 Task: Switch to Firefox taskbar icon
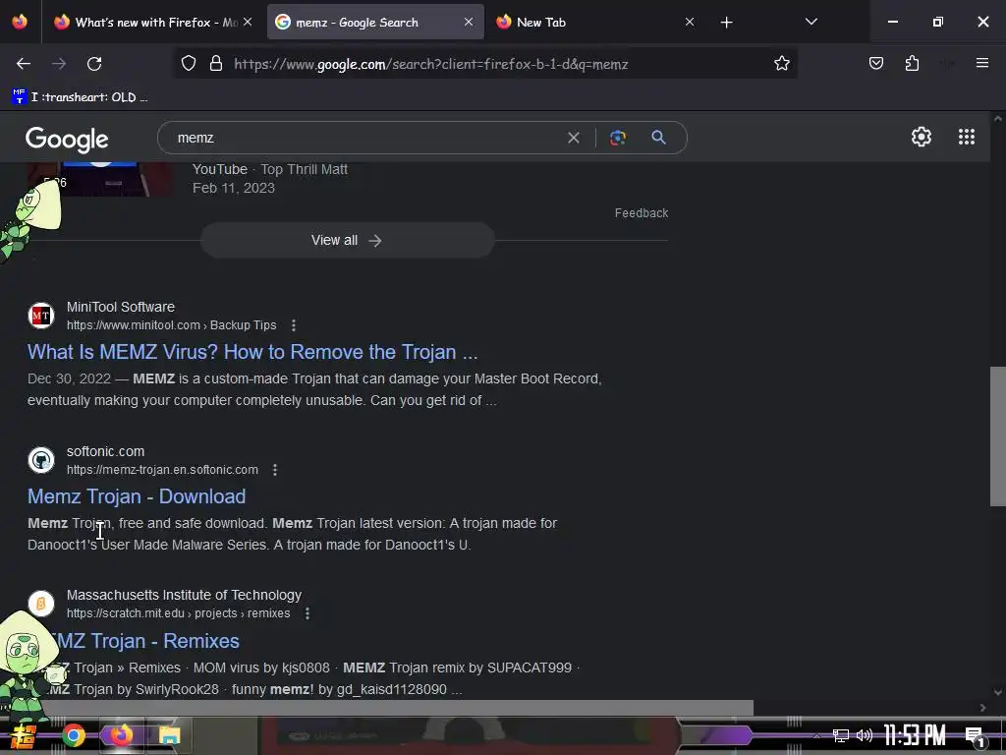point(121,735)
